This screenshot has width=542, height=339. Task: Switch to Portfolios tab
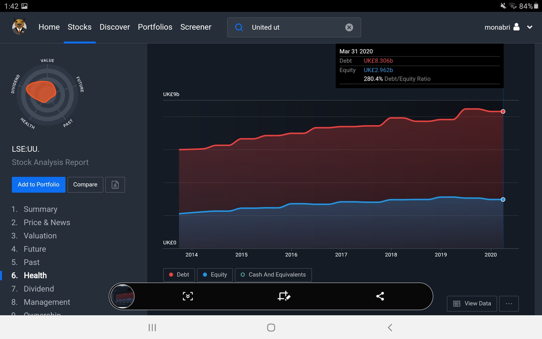coord(155,27)
